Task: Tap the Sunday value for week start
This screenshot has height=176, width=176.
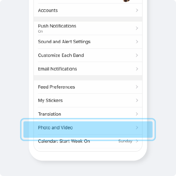Action: [x=125, y=141]
